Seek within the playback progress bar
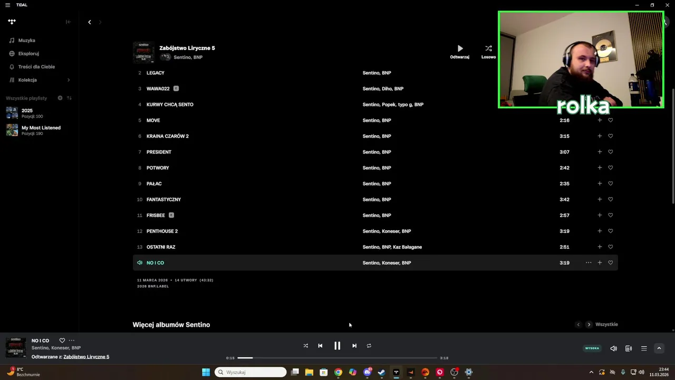 [337, 358]
